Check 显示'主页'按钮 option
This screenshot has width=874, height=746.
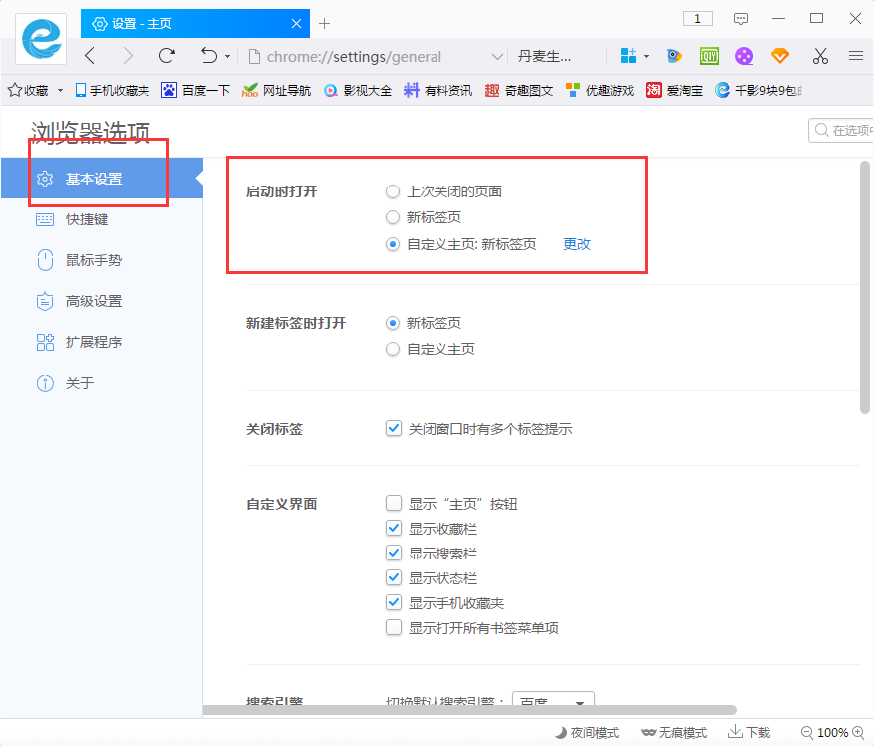[393, 503]
